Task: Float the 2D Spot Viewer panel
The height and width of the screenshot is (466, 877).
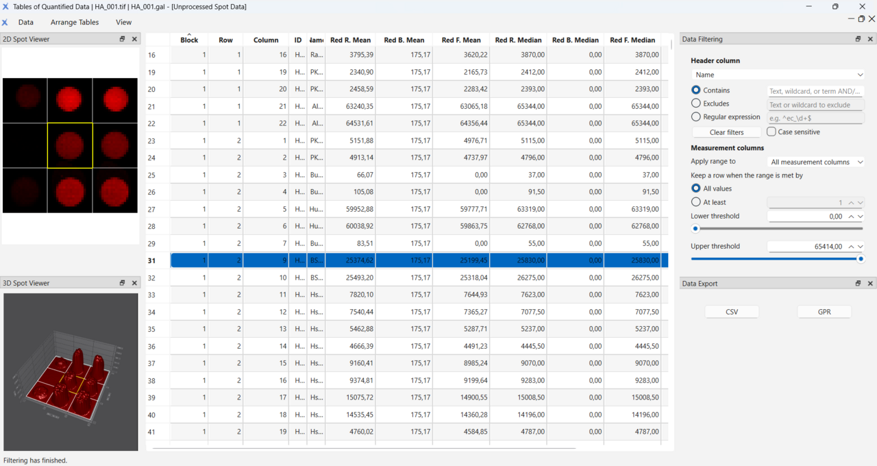Action: 122,39
